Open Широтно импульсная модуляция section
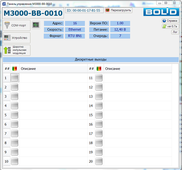 (17, 50)
